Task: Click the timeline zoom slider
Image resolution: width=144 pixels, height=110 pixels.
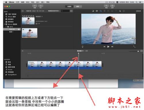Action: click(134, 51)
